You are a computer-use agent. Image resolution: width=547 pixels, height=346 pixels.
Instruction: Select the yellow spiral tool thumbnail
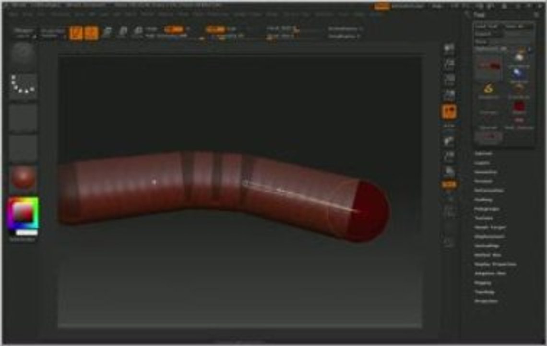[488, 89]
